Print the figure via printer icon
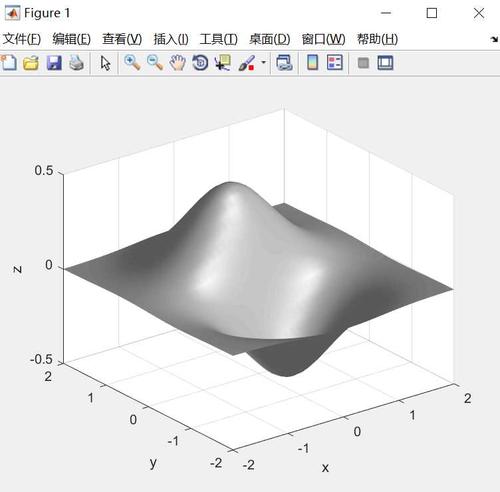 [76, 62]
